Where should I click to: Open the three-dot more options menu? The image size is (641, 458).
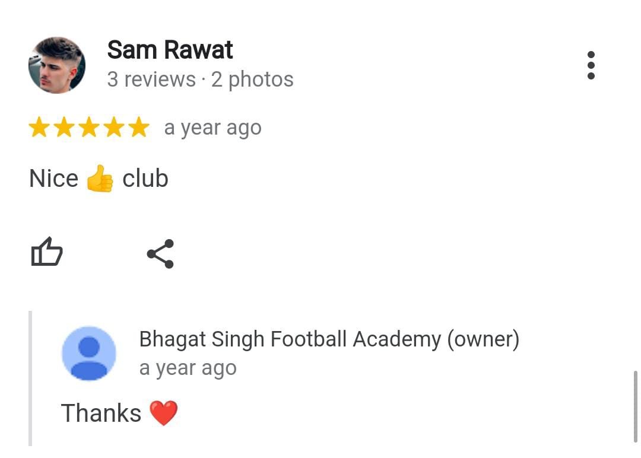point(591,65)
